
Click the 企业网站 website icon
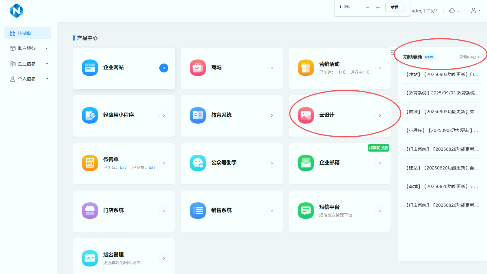(90, 68)
